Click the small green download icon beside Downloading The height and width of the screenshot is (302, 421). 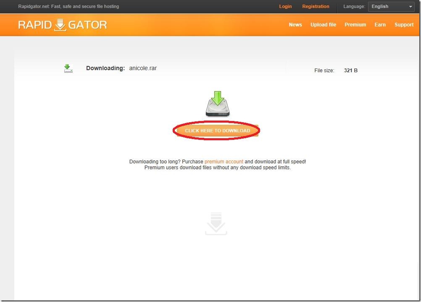[x=68, y=68]
